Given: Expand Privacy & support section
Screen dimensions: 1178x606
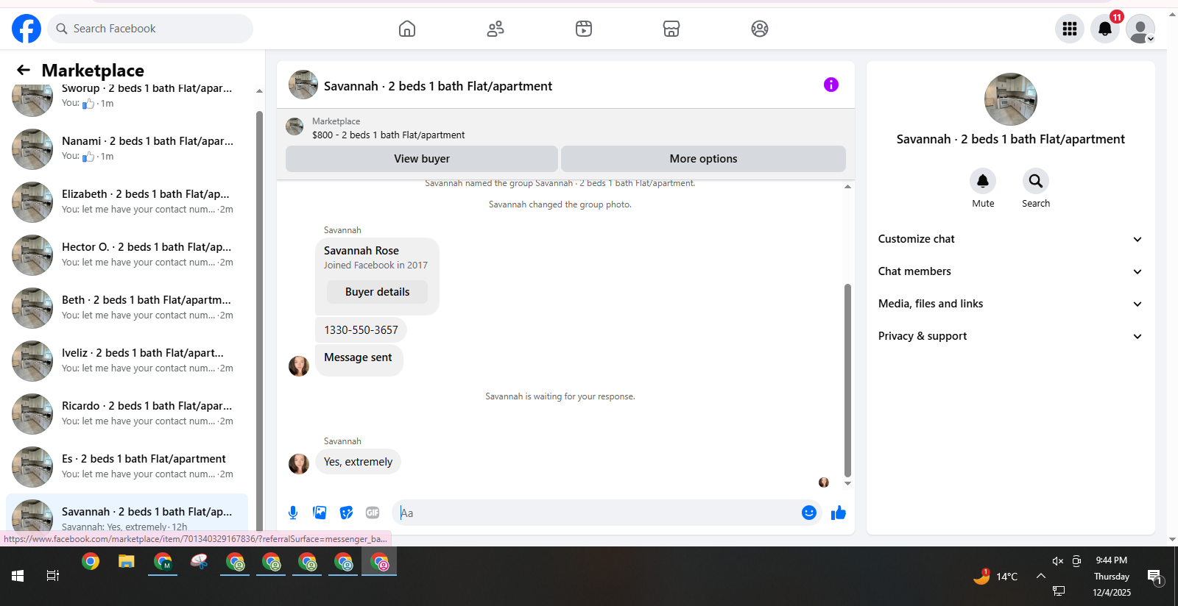Looking at the screenshot, I should click(x=1010, y=336).
